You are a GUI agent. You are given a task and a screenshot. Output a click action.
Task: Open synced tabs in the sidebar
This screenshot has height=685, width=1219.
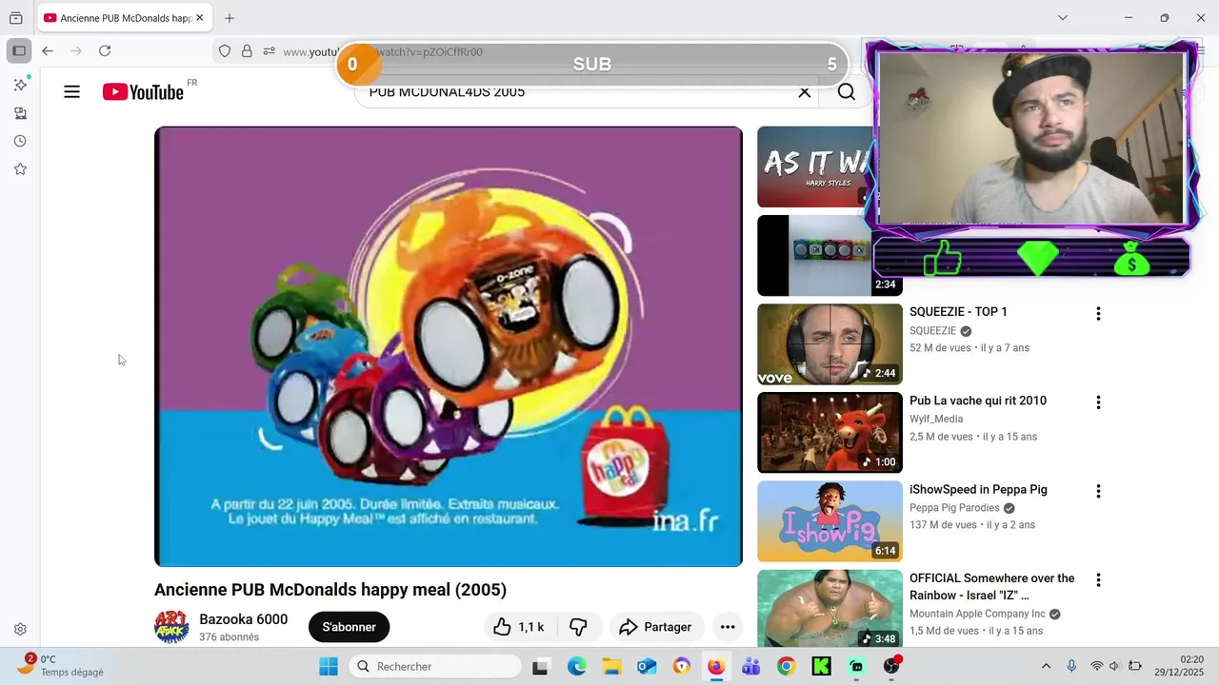[20, 113]
